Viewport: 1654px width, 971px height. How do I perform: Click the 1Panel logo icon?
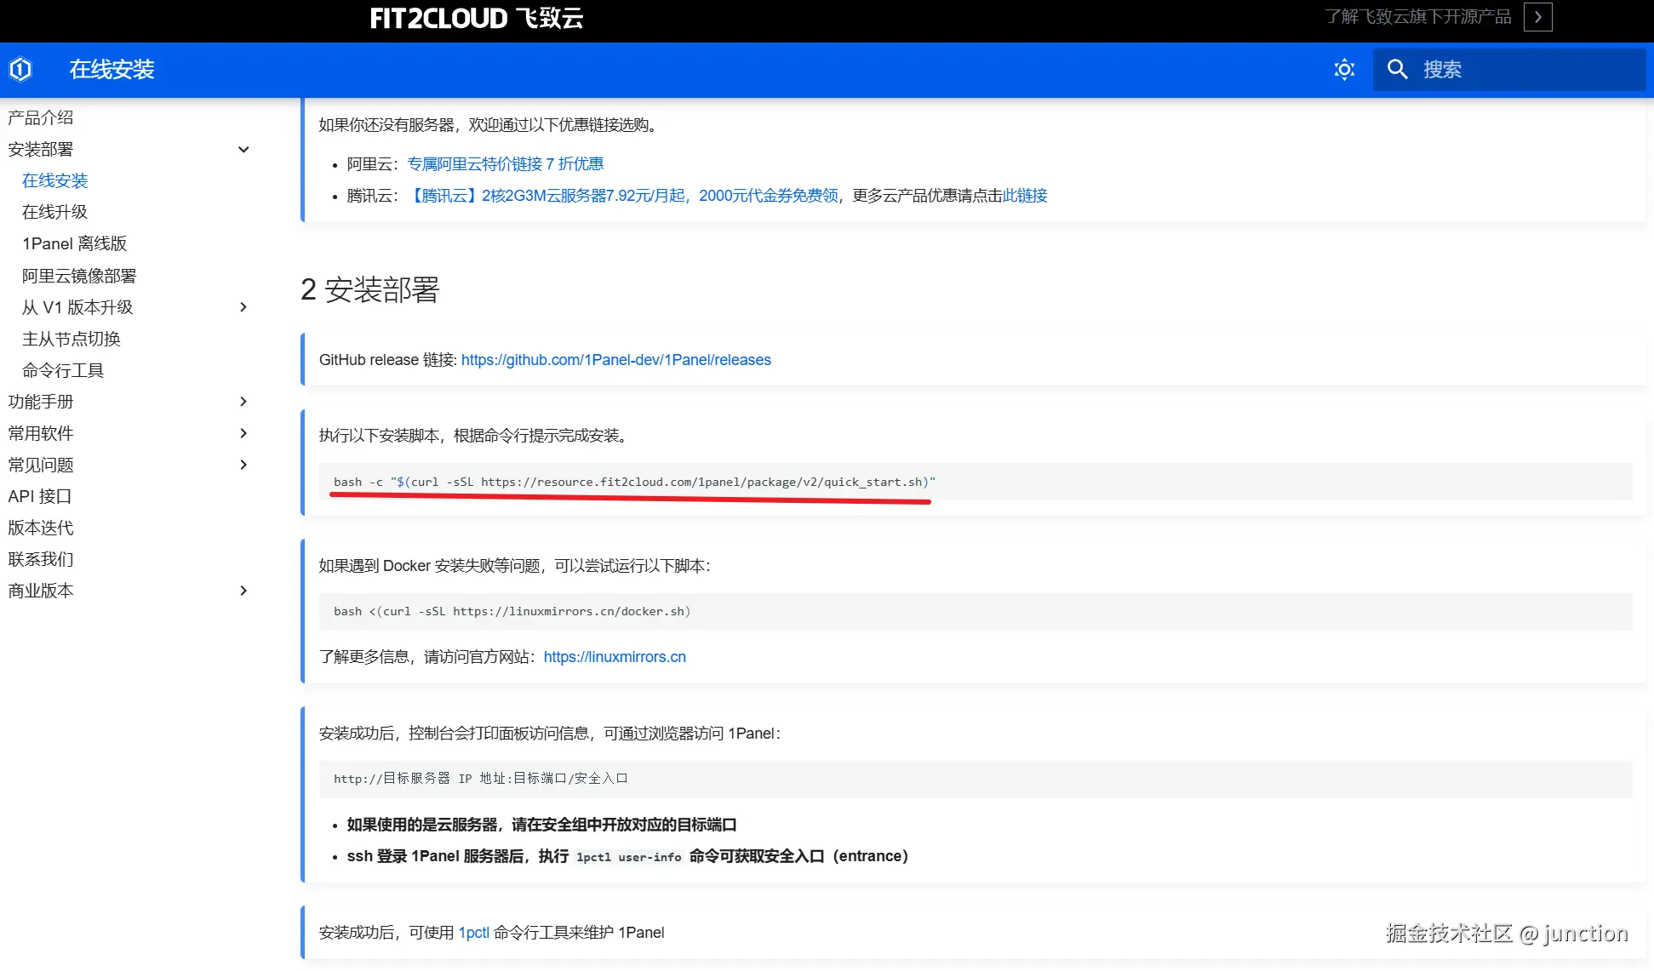(20, 69)
